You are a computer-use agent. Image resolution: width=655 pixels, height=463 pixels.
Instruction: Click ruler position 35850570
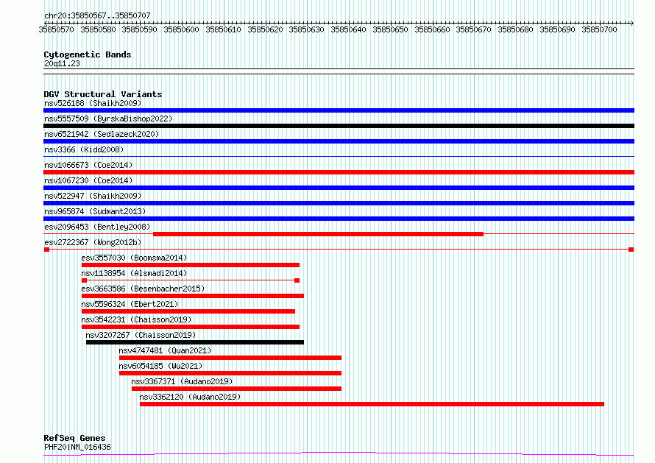(57, 29)
